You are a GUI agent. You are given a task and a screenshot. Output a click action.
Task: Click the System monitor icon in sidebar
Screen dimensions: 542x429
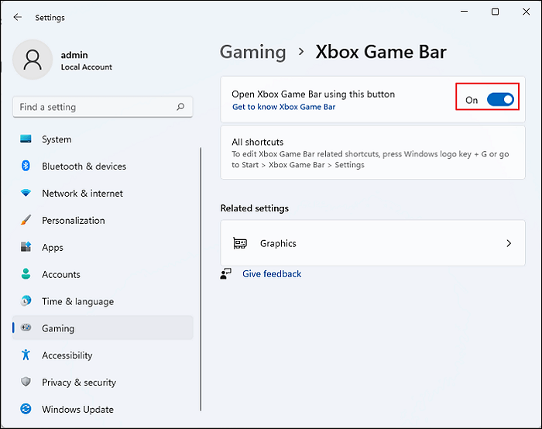(x=26, y=139)
